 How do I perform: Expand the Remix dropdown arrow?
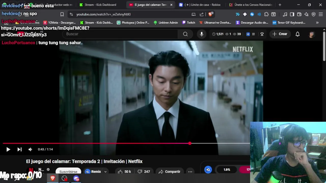105,172
